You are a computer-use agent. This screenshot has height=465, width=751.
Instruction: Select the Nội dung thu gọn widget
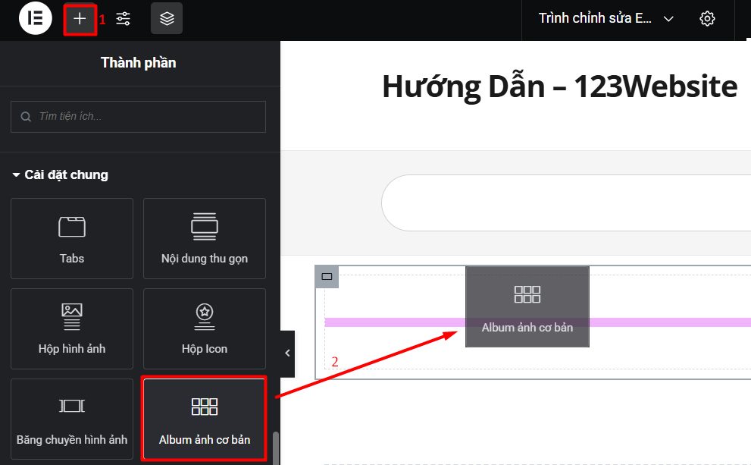click(x=205, y=238)
